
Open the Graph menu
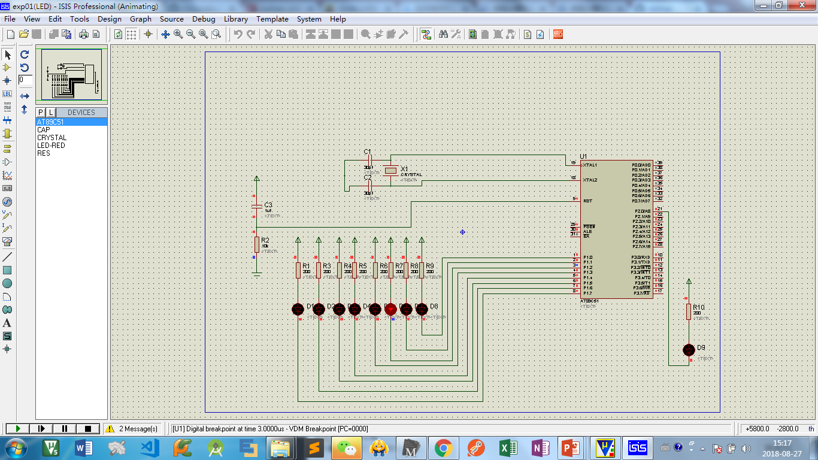coord(141,19)
